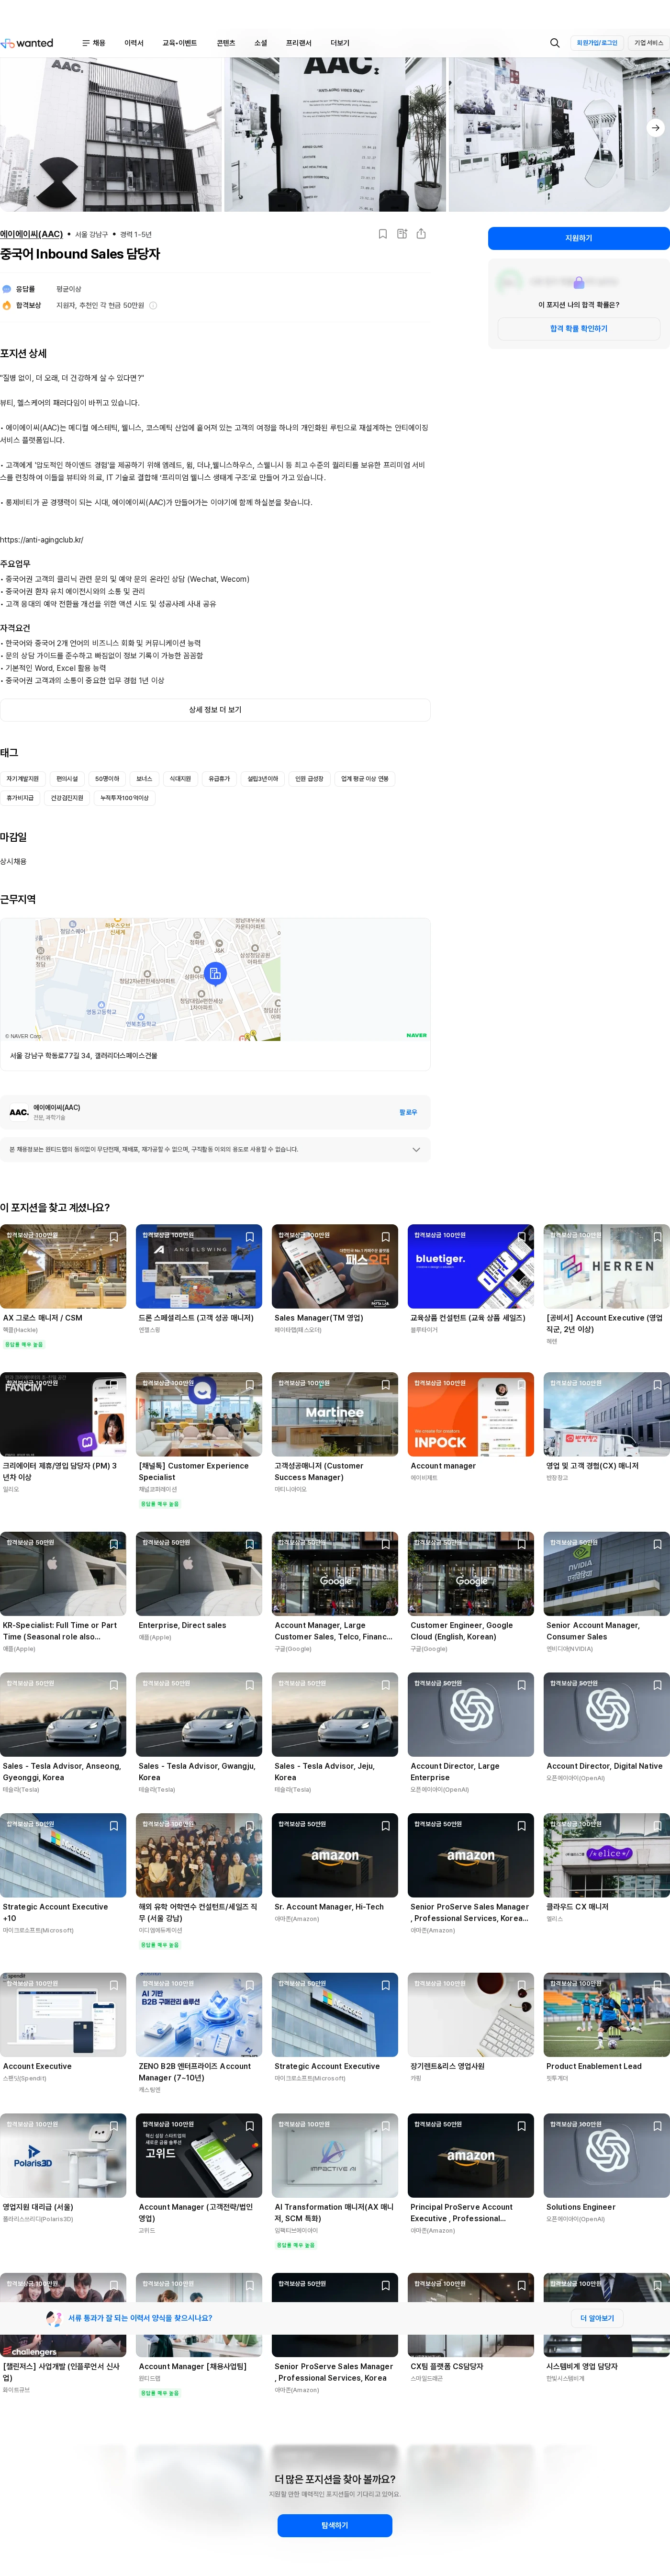
Task: Click the 에이에이씨(AAC) company name link
Action: click(31, 234)
